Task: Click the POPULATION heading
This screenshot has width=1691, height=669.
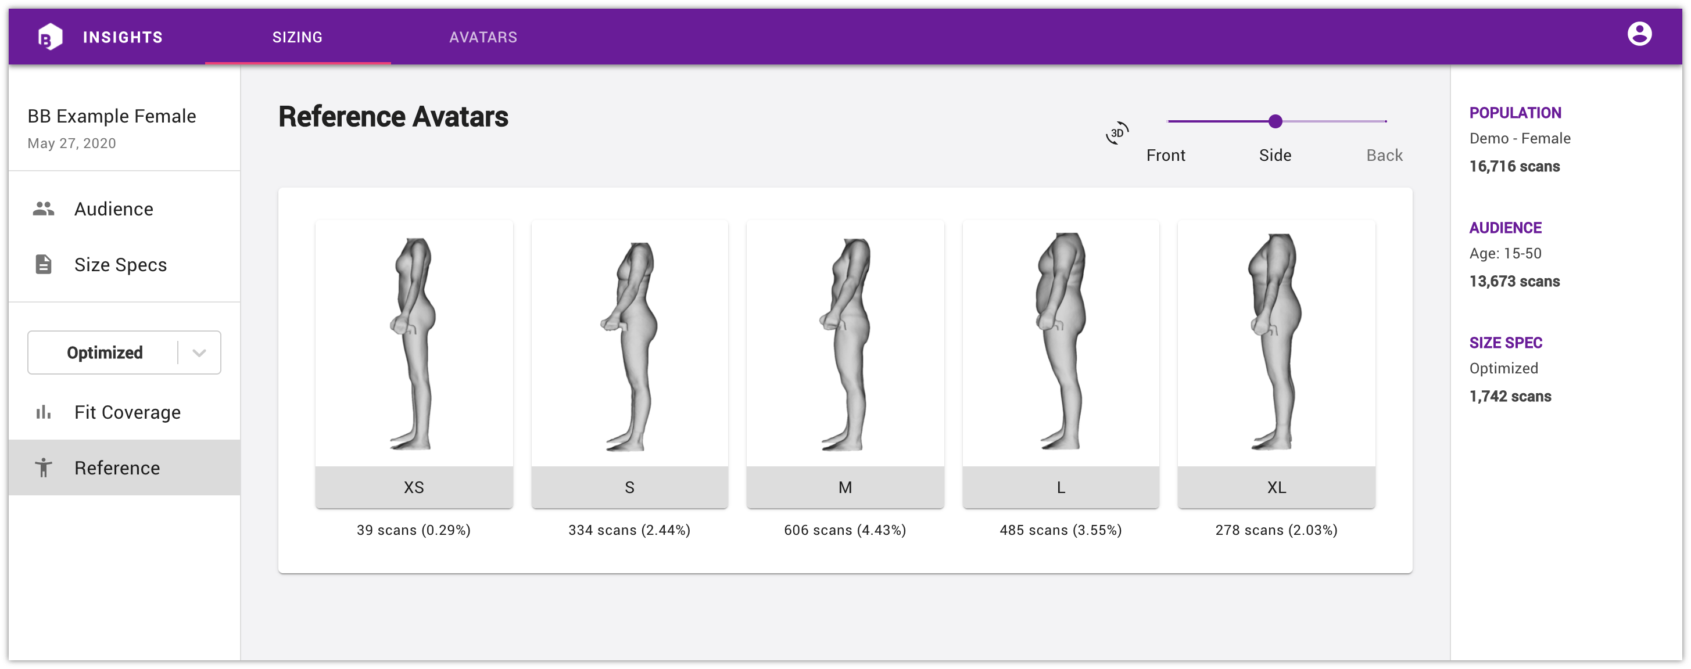Action: [x=1515, y=113]
